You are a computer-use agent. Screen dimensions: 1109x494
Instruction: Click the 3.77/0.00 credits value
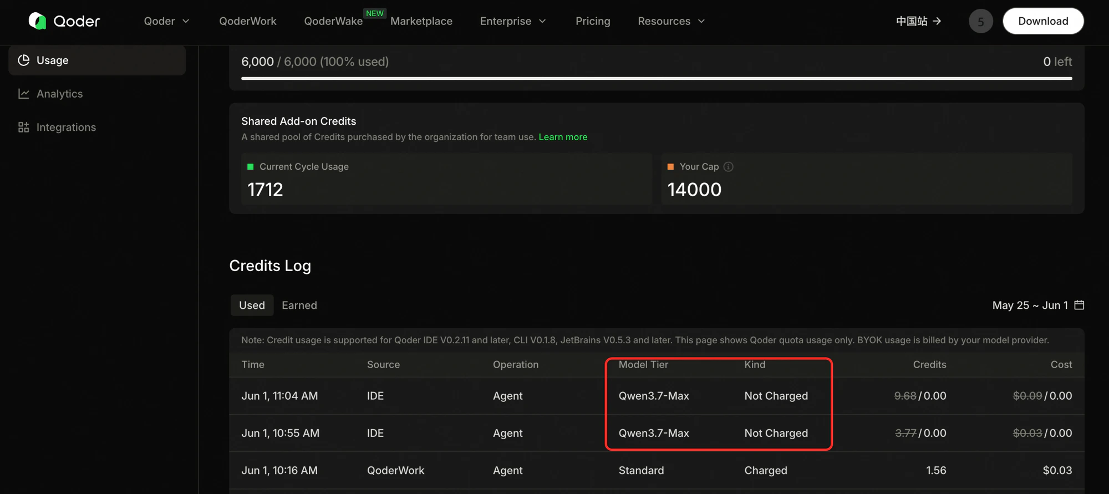[920, 433]
